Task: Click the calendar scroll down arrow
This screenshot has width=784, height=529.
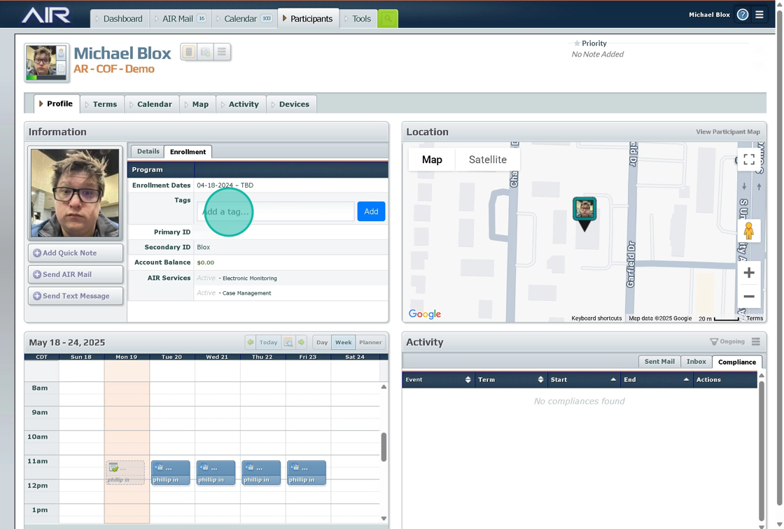Action: [384, 519]
